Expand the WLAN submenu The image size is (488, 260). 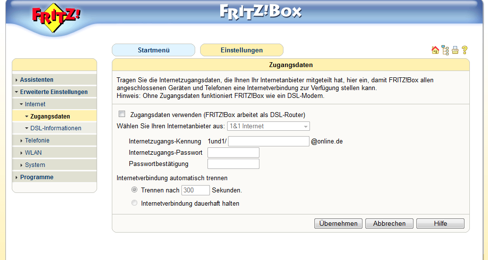pyautogui.click(x=54, y=152)
